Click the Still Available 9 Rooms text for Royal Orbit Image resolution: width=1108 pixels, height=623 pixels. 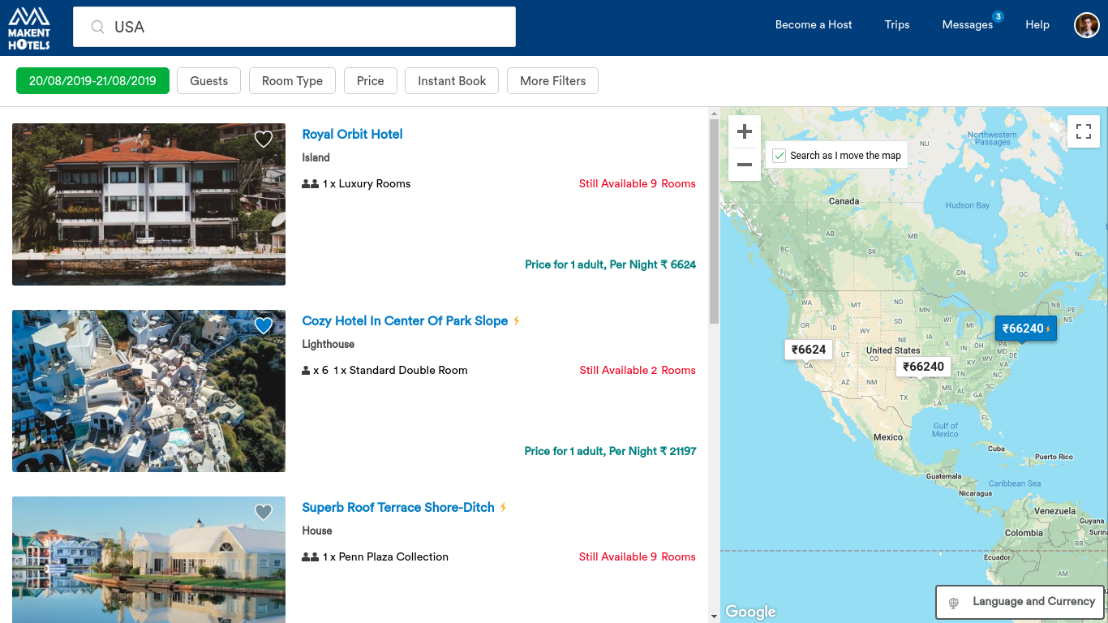tap(638, 184)
